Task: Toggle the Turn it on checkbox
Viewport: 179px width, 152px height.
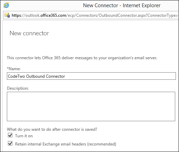Action: (x=10, y=135)
